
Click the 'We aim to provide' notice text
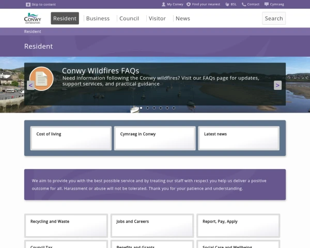[x=149, y=184]
